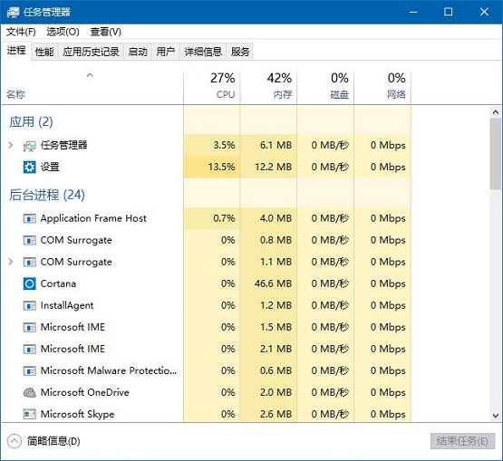Select the 进程 tab
Viewport: 503px width, 461px height.
pos(16,51)
